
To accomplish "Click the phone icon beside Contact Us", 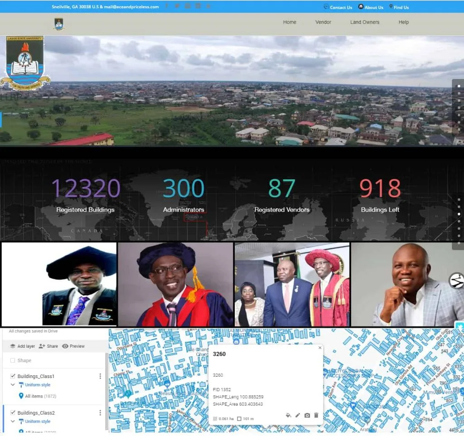I will [326, 6].
